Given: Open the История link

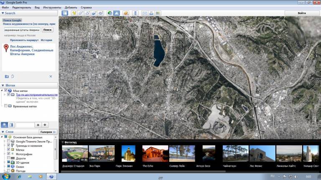Looking at the screenshot, I should tap(46, 40).
